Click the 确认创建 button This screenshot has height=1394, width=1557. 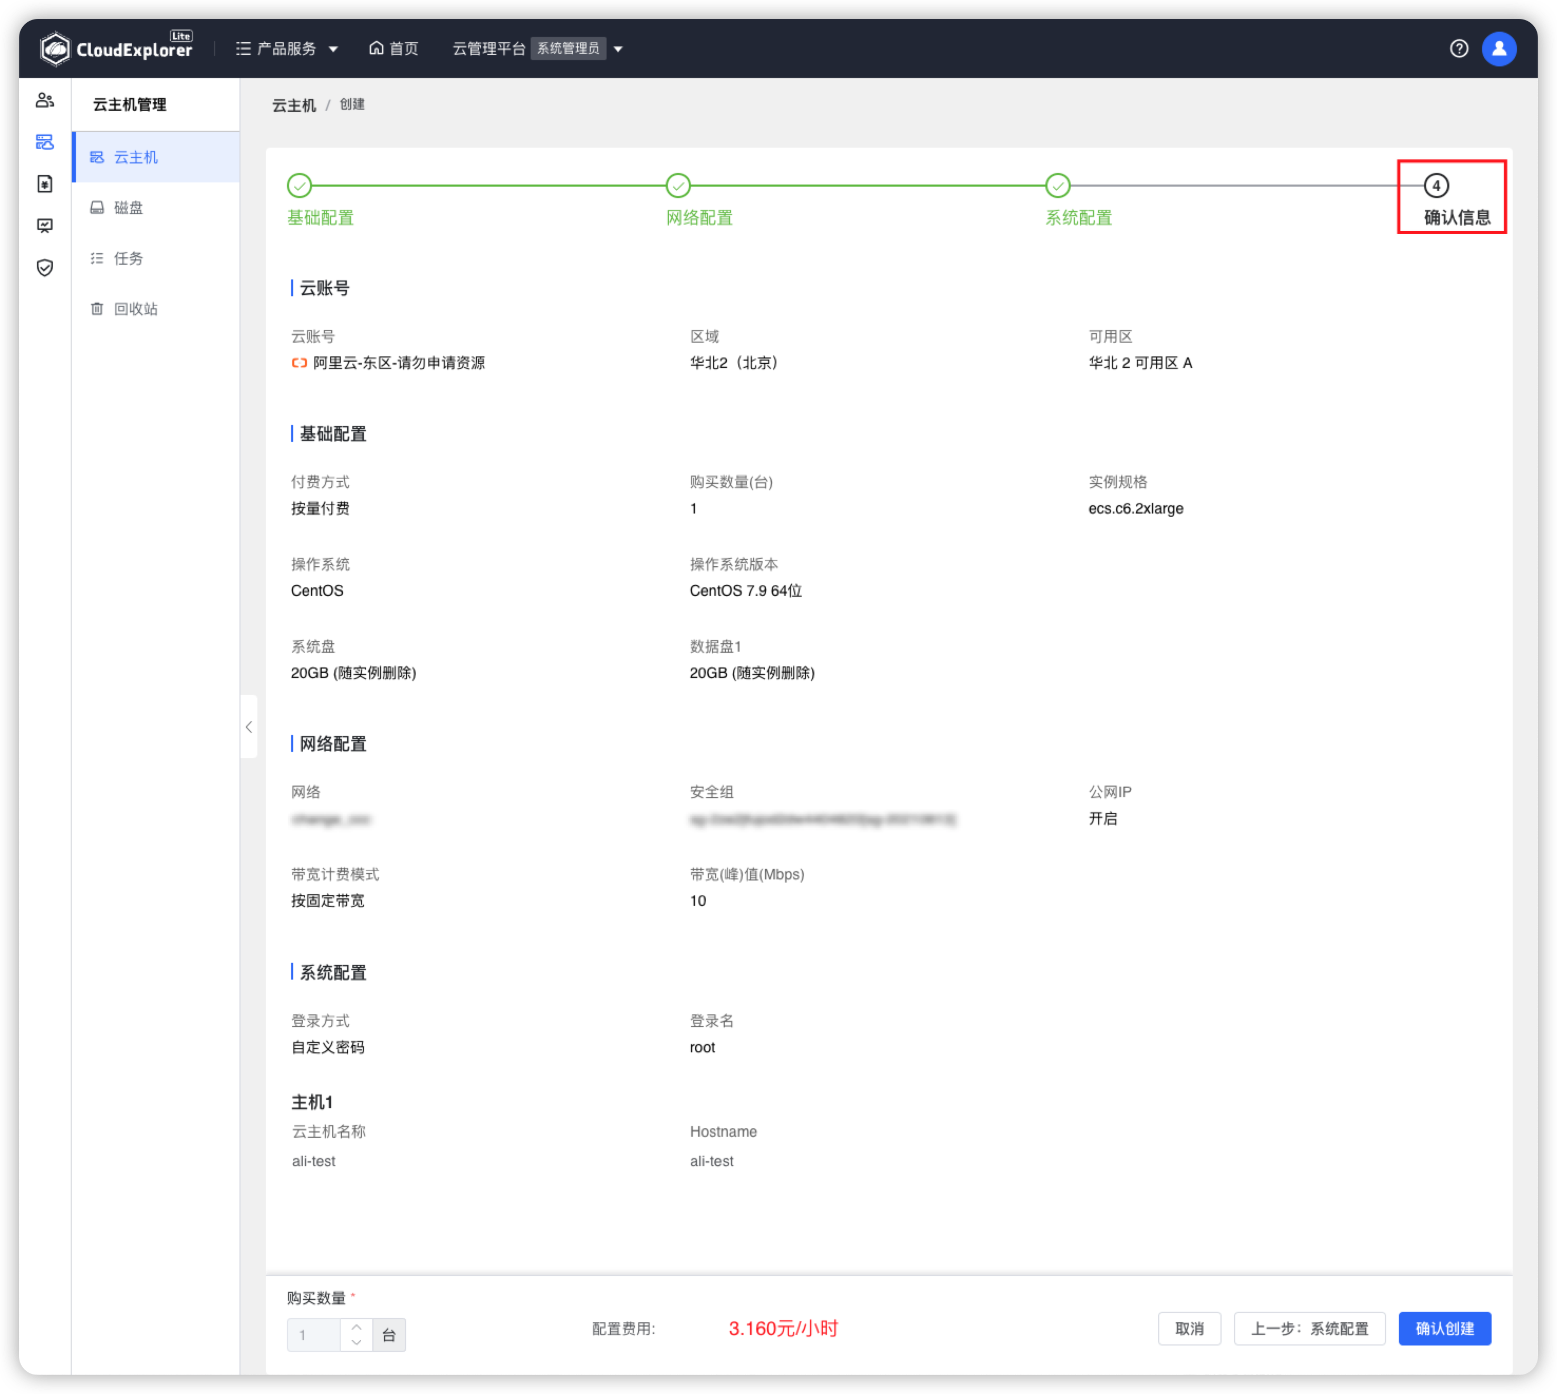[1444, 1329]
